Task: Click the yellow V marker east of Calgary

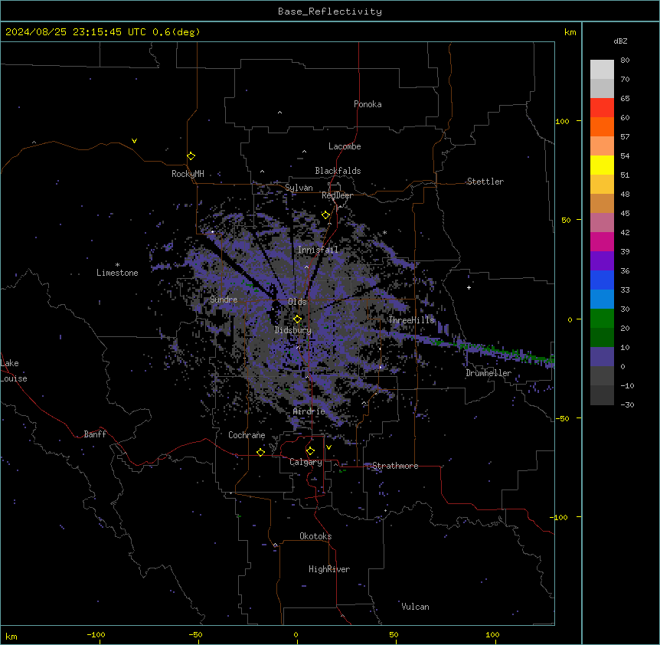Action: point(328,447)
